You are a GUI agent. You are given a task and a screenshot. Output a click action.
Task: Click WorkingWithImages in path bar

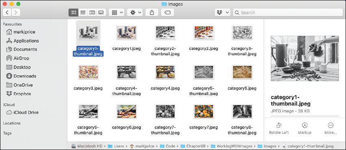231,146
